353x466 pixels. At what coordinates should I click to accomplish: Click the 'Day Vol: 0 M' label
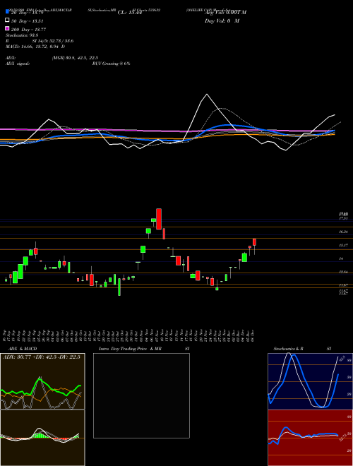[222, 20]
